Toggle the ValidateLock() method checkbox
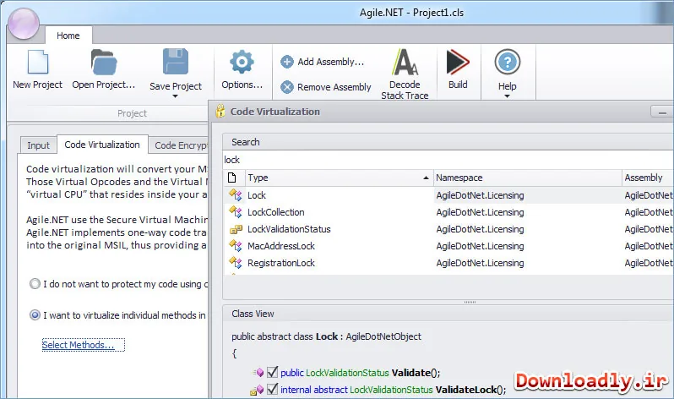Viewport: 674px width, 399px height. click(272, 389)
